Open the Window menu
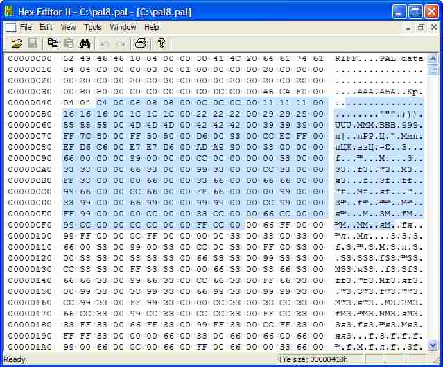 [123, 27]
